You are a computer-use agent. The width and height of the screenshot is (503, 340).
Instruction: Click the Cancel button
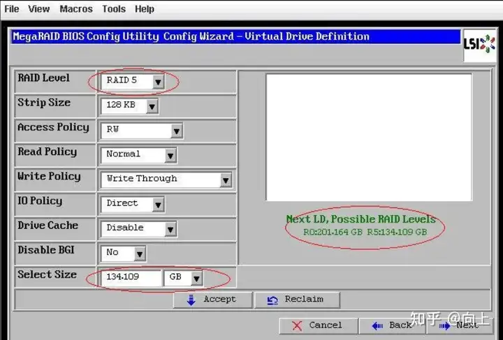point(319,326)
